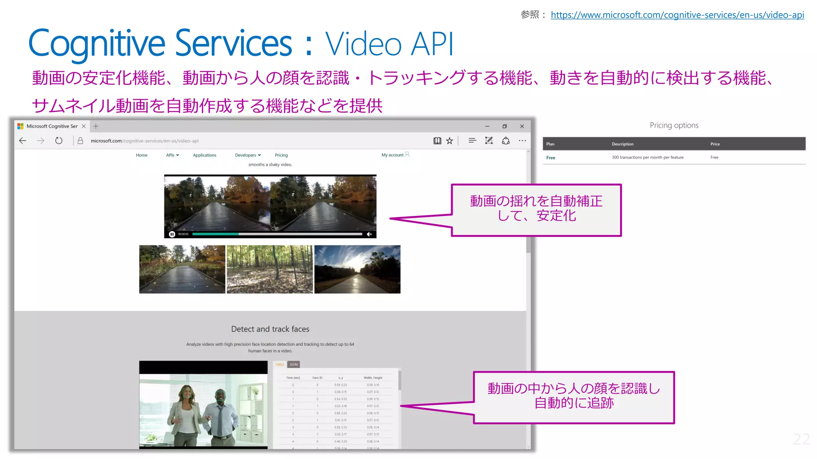Reload the page with refresh icon
The image size is (817, 459).
(59, 141)
